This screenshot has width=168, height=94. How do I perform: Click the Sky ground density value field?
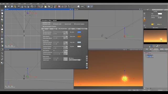click(65, 32)
